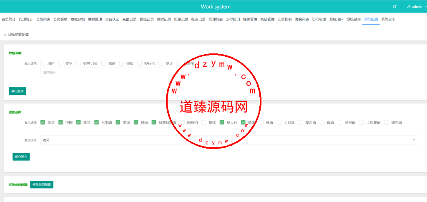Select the active 系统配置 tab
The image size is (427, 202).
tap(371, 19)
